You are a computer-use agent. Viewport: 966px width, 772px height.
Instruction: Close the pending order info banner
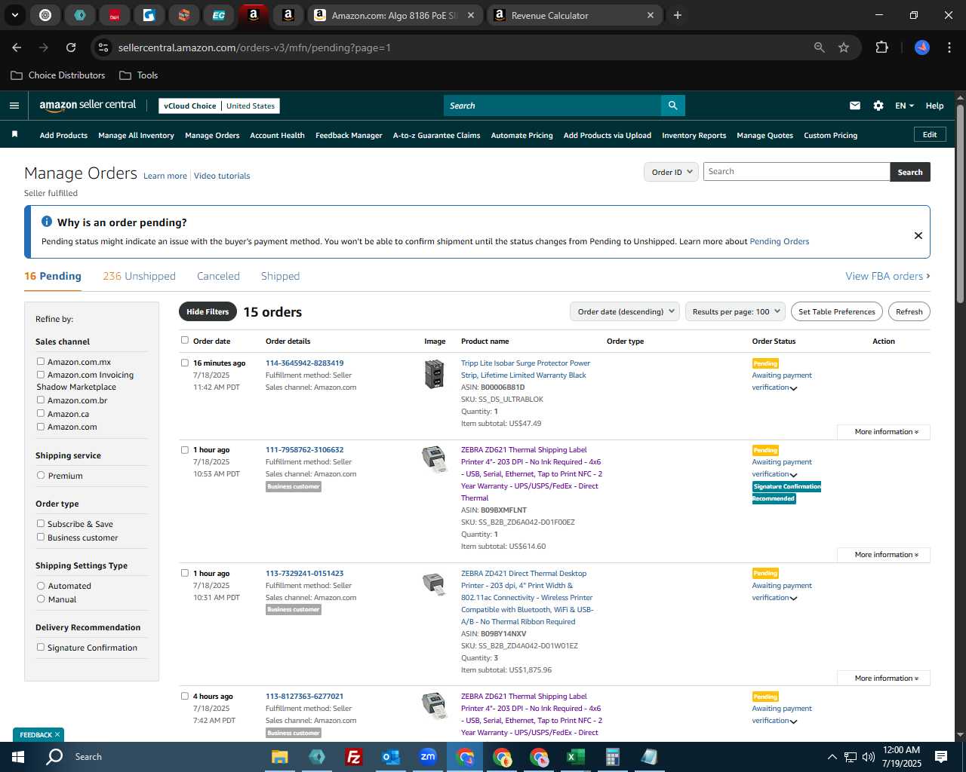coord(918,235)
